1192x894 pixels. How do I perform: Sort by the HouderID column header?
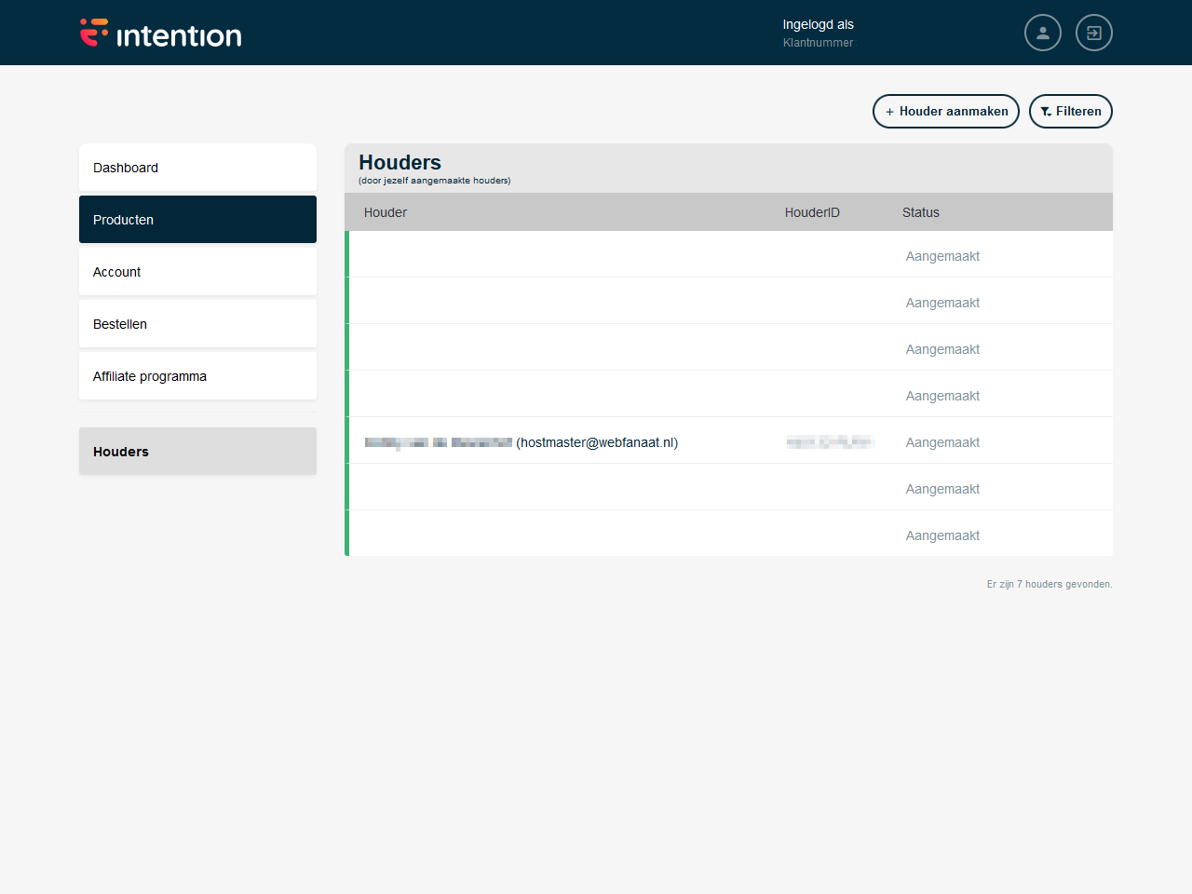(812, 212)
